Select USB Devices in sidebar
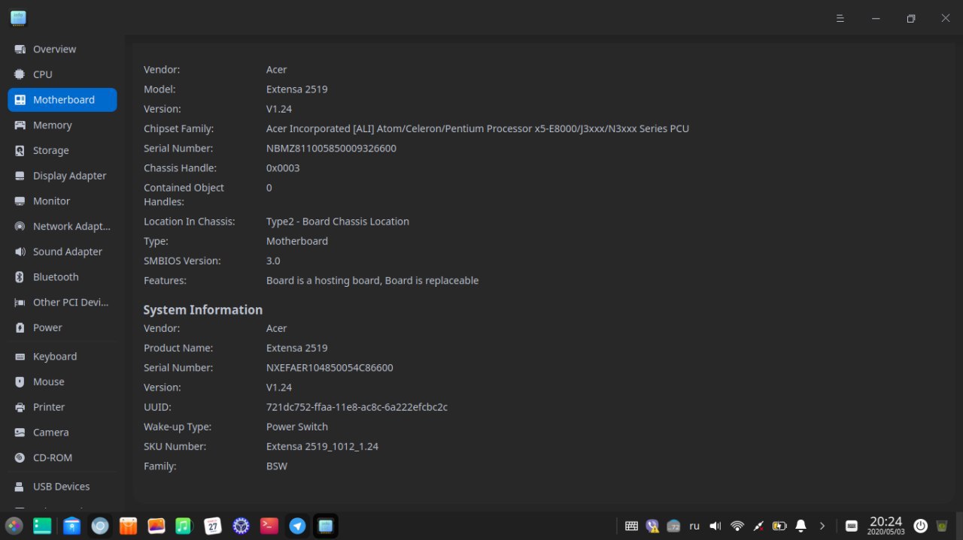This screenshot has width=963, height=540. pos(62,487)
